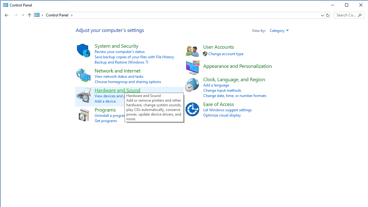The image size is (368, 207).
Task: Open User Accounts category
Action: (218, 47)
